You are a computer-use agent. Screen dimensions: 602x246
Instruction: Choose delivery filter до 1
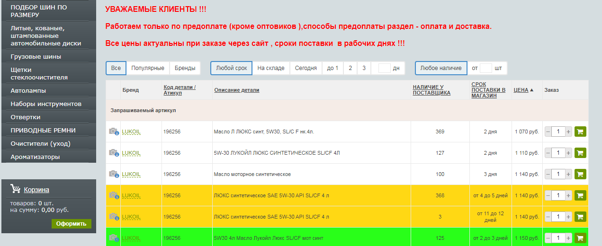click(332, 68)
